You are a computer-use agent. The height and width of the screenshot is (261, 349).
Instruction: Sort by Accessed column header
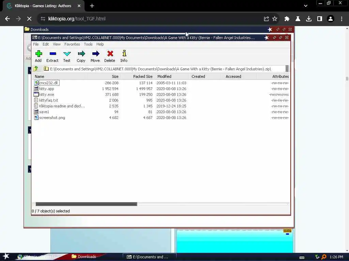[239, 76]
